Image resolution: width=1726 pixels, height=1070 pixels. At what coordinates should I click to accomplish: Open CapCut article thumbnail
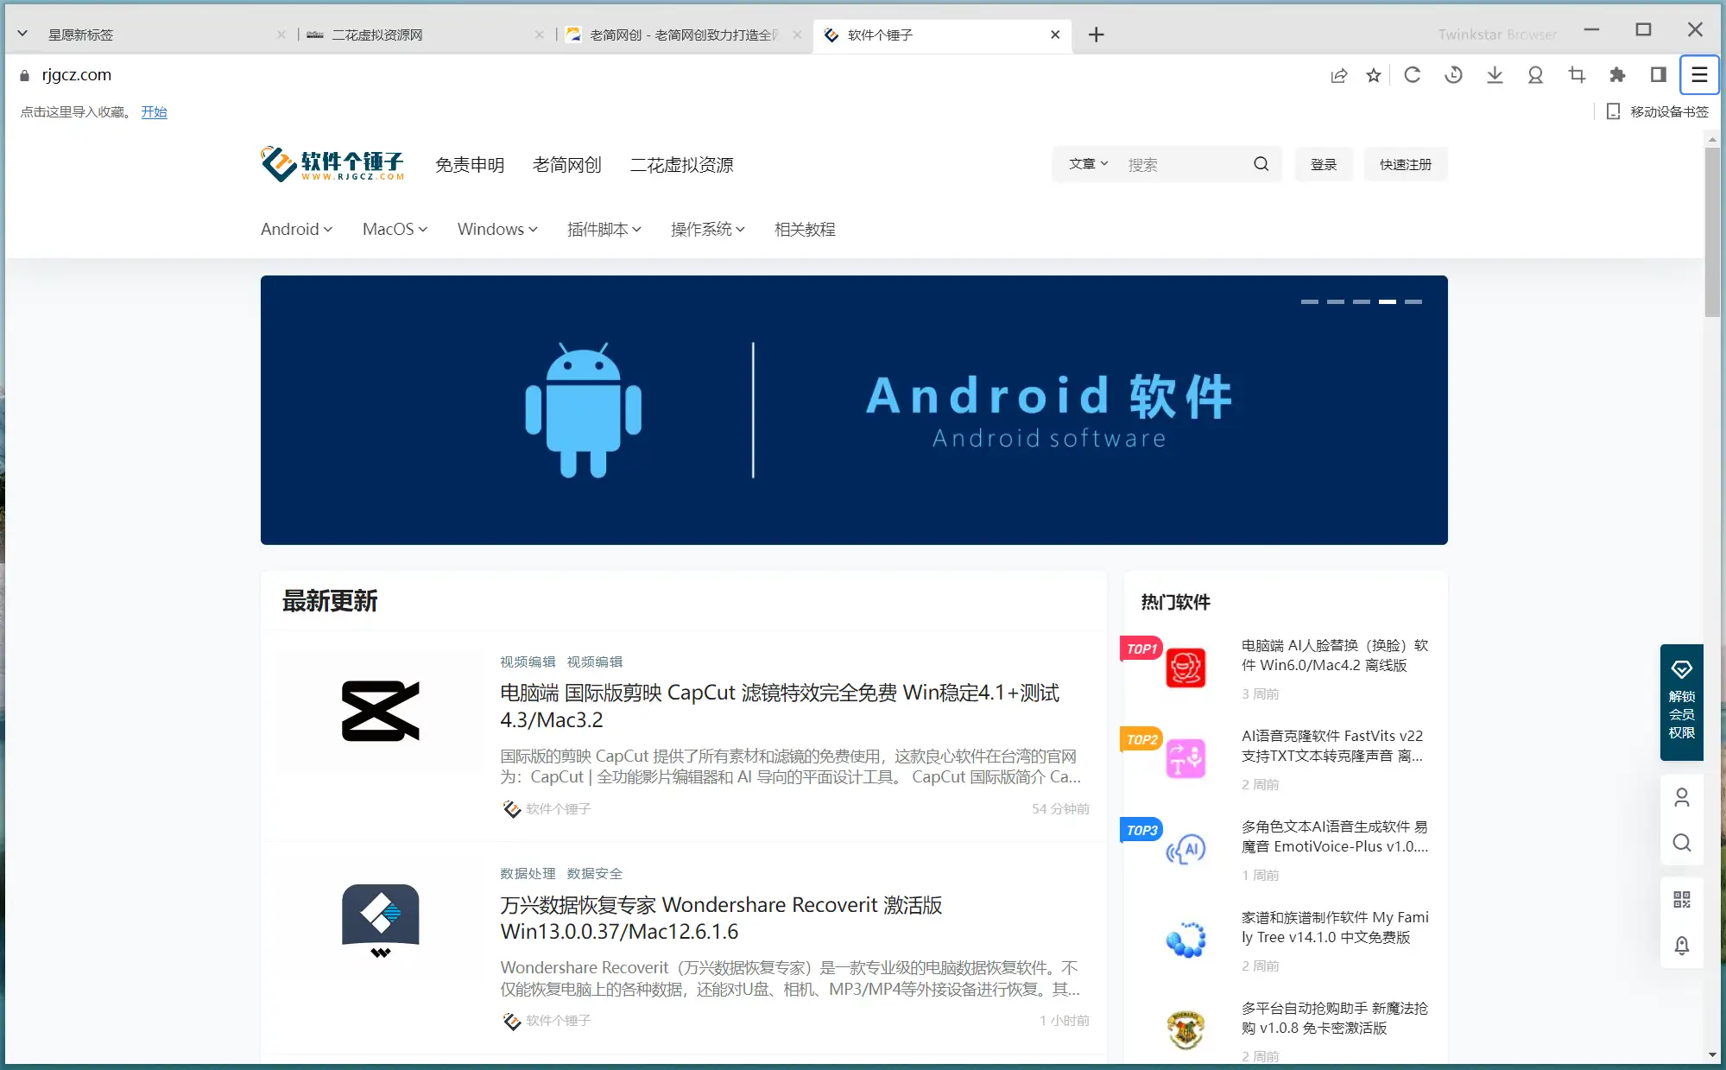point(380,711)
